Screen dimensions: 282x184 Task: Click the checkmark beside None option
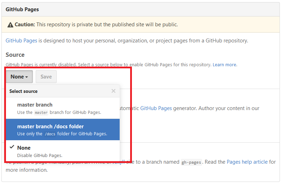(x=12, y=147)
